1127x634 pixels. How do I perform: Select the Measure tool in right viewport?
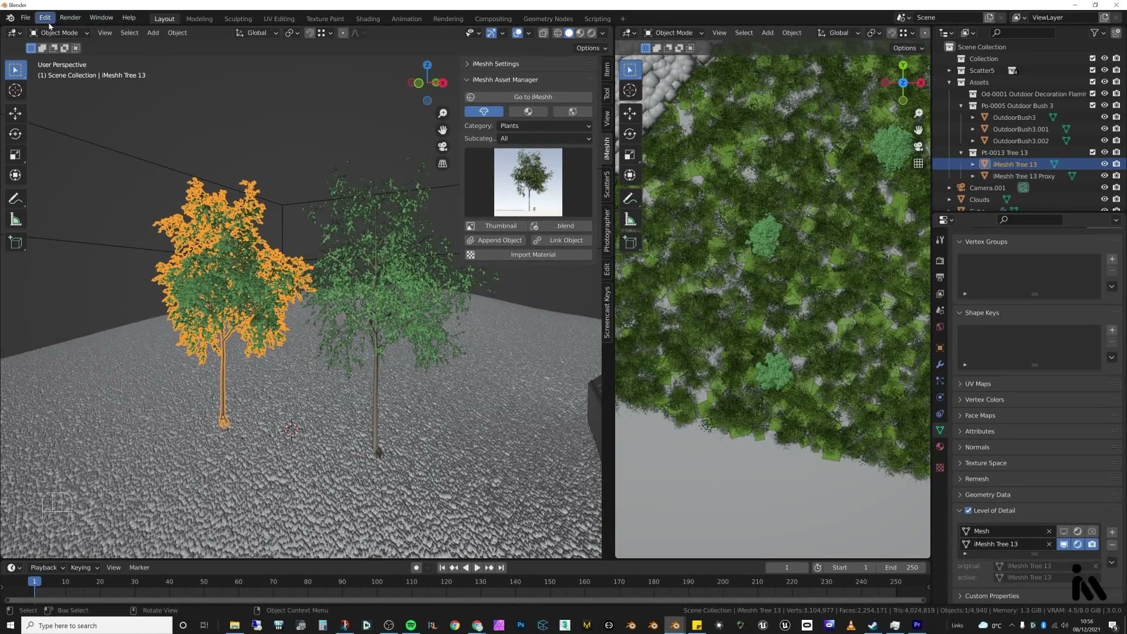[x=630, y=220]
